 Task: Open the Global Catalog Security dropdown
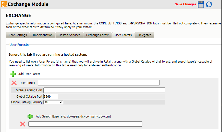[x=53, y=102]
